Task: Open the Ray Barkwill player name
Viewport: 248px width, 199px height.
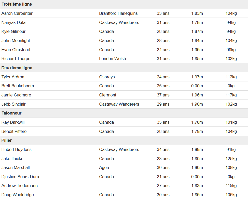Action: [x=13, y=122]
